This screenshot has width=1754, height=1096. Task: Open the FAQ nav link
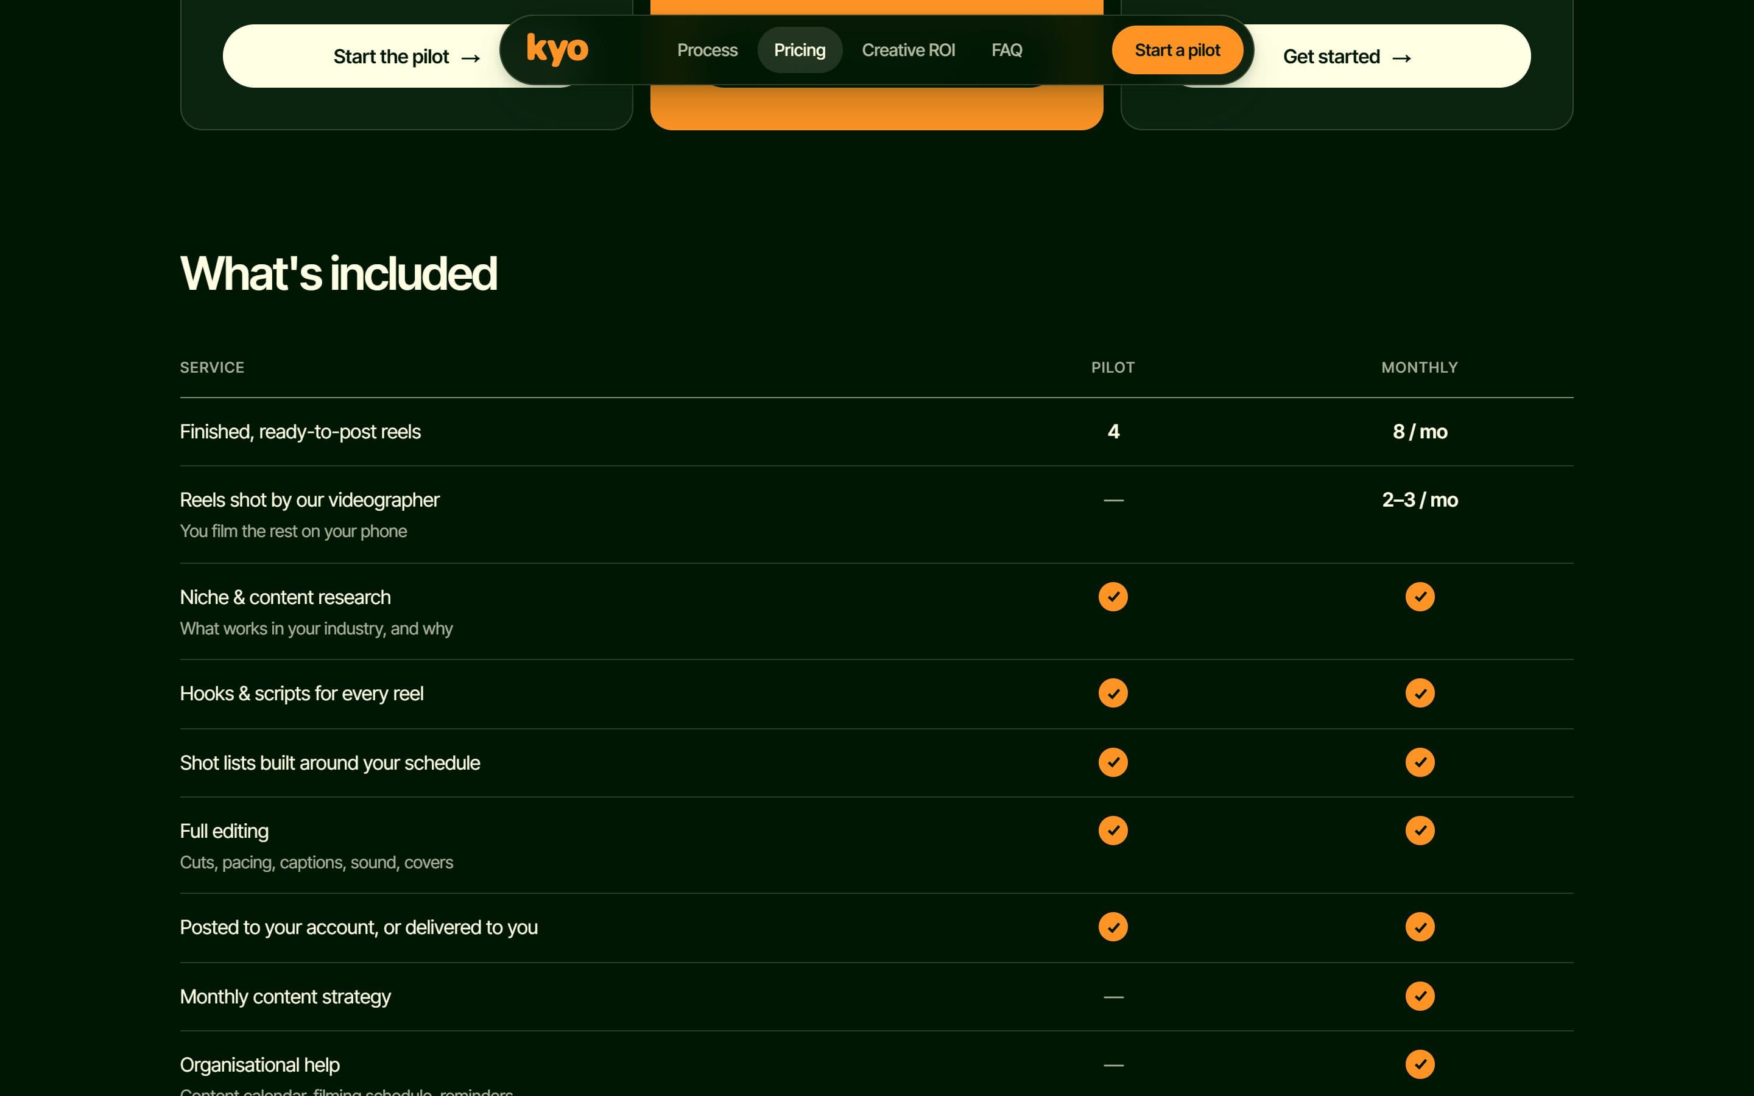point(1007,50)
